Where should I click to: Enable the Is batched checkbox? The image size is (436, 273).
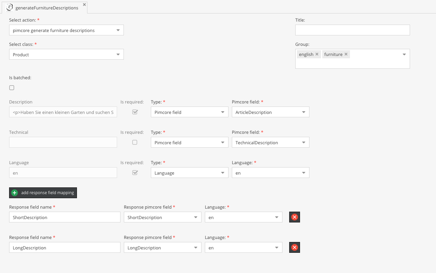point(12,88)
